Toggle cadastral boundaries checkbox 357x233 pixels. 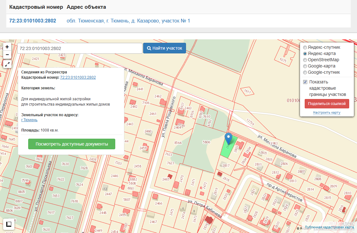tap(305, 82)
